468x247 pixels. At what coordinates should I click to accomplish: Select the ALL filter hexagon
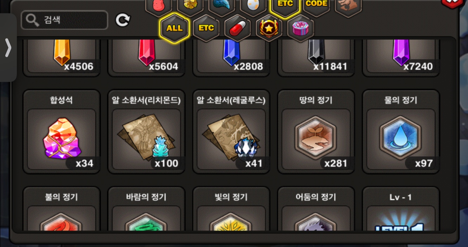(174, 28)
